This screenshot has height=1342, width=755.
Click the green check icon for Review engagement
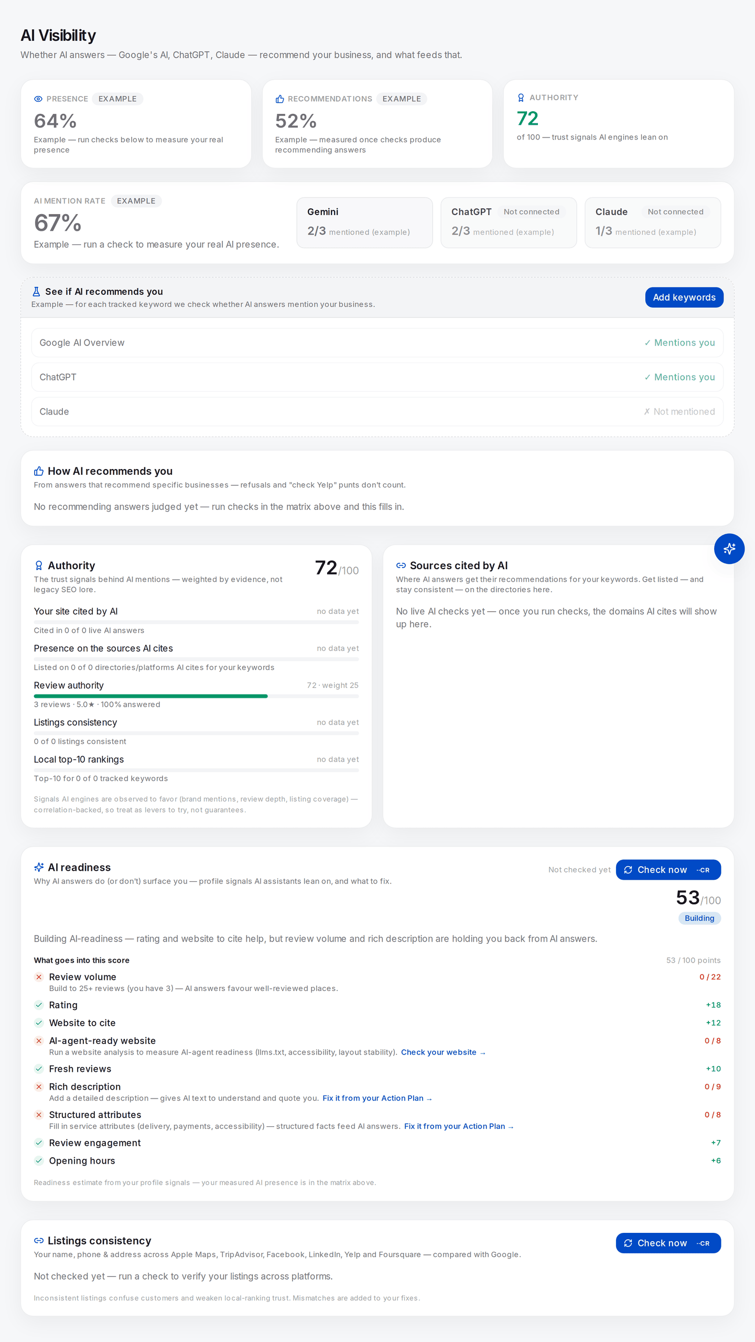pyautogui.click(x=39, y=1143)
